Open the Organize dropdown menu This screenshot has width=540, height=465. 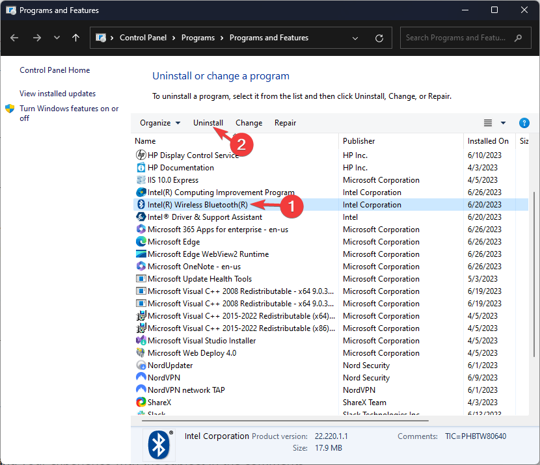click(160, 123)
